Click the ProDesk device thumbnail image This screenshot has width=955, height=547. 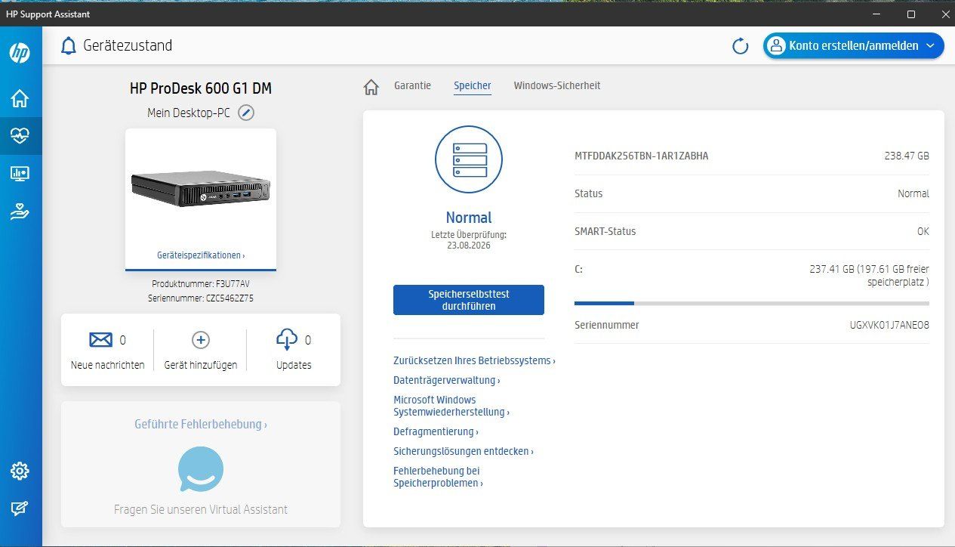coord(201,188)
